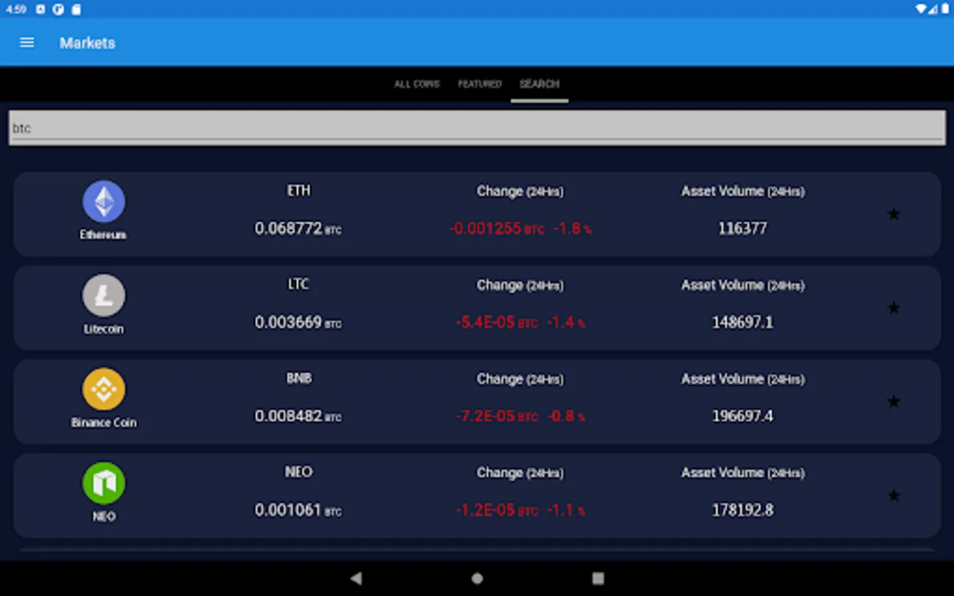Screen dimensions: 954x596
Task: Click the status bar clock 4:59
Action: click(x=17, y=9)
